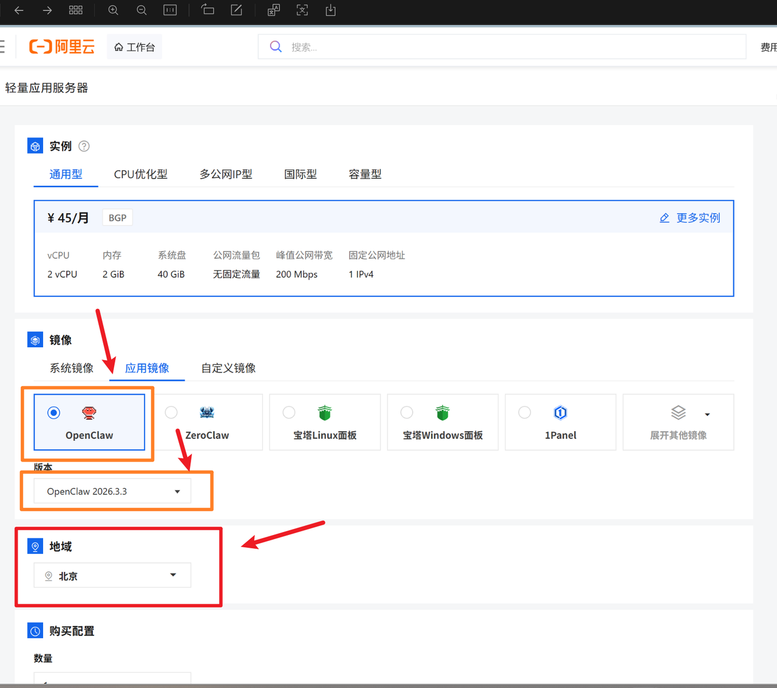Click the pencil icon beside 更多实例
The height and width of the screenshot is (688, 777).
click(x=665, y=218)
